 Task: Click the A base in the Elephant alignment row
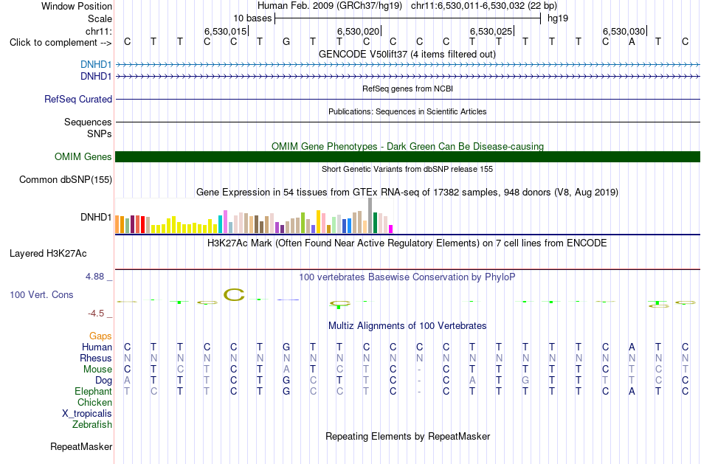click(x=632, y=391)
